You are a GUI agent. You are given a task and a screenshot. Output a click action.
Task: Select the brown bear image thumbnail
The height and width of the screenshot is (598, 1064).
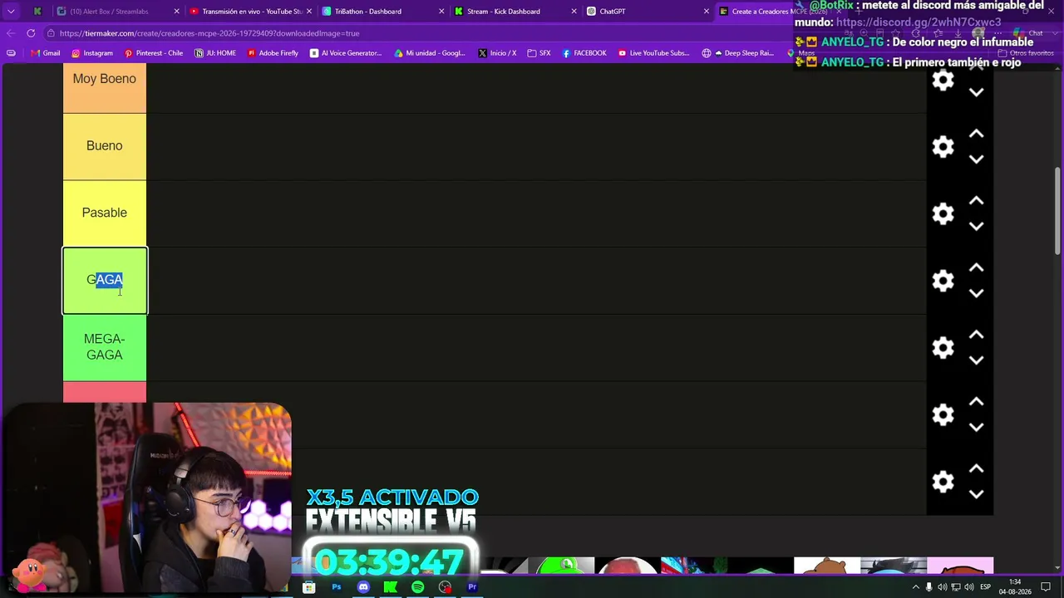coord(827,566)
